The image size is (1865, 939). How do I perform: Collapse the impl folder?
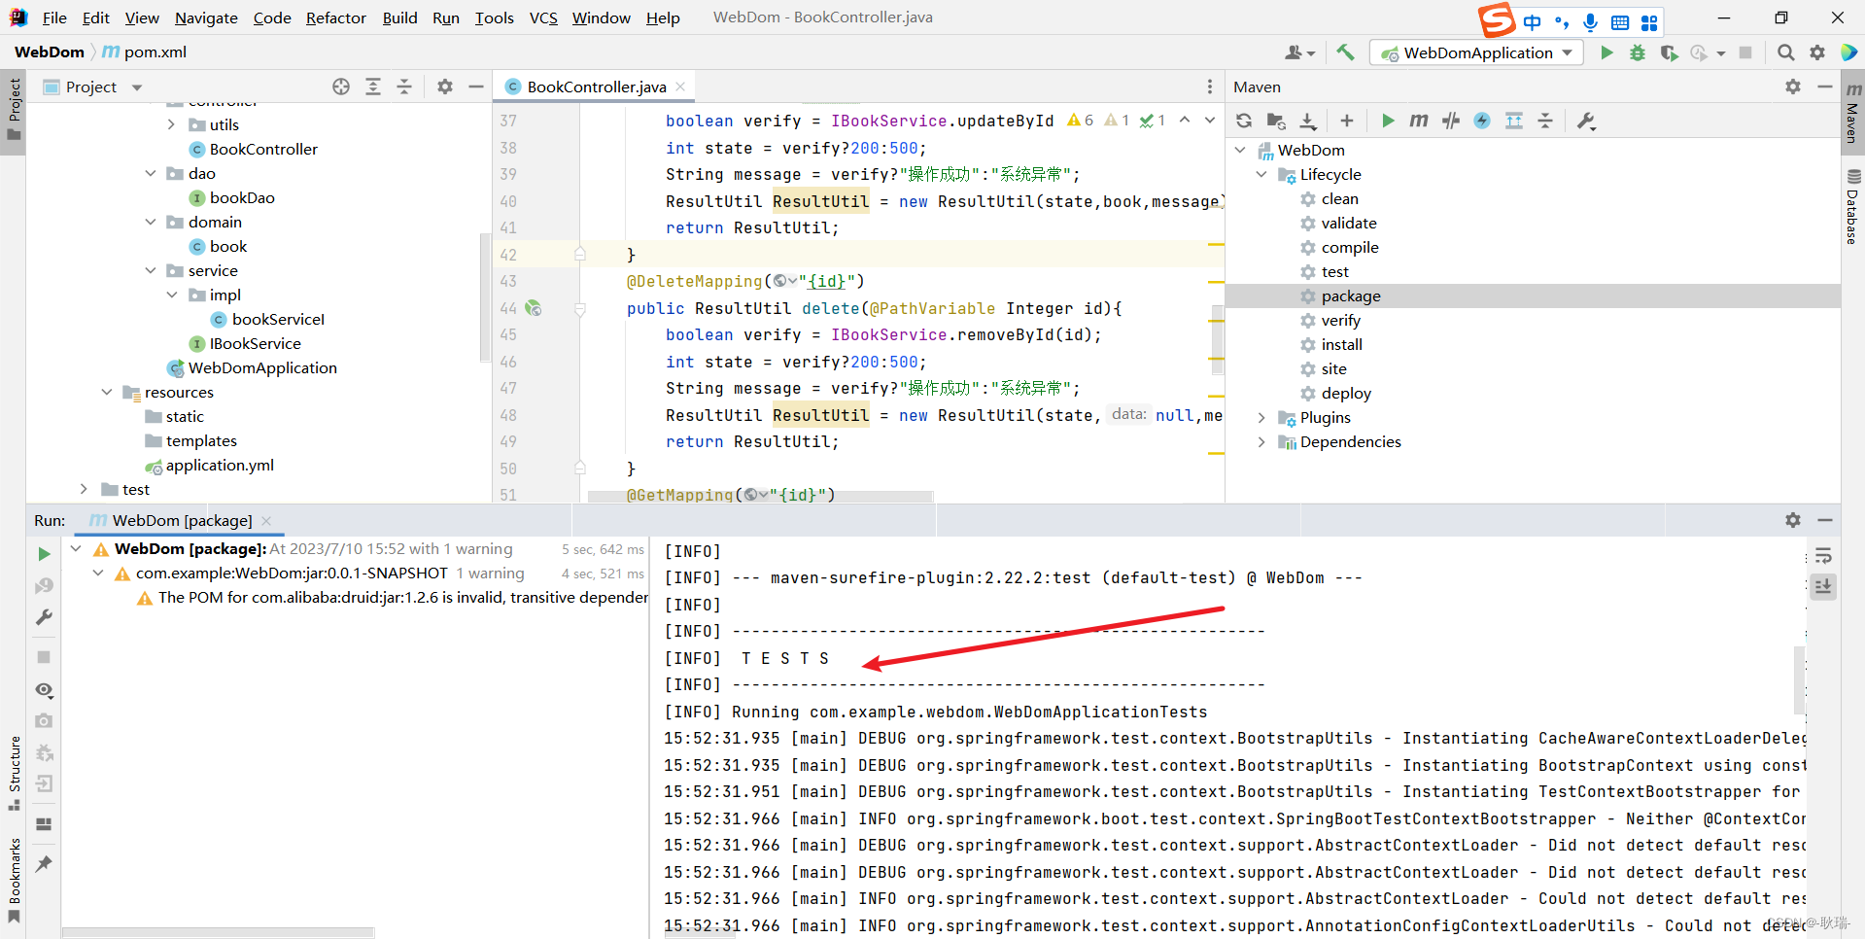pyautogui.click(x=172, y=295)
